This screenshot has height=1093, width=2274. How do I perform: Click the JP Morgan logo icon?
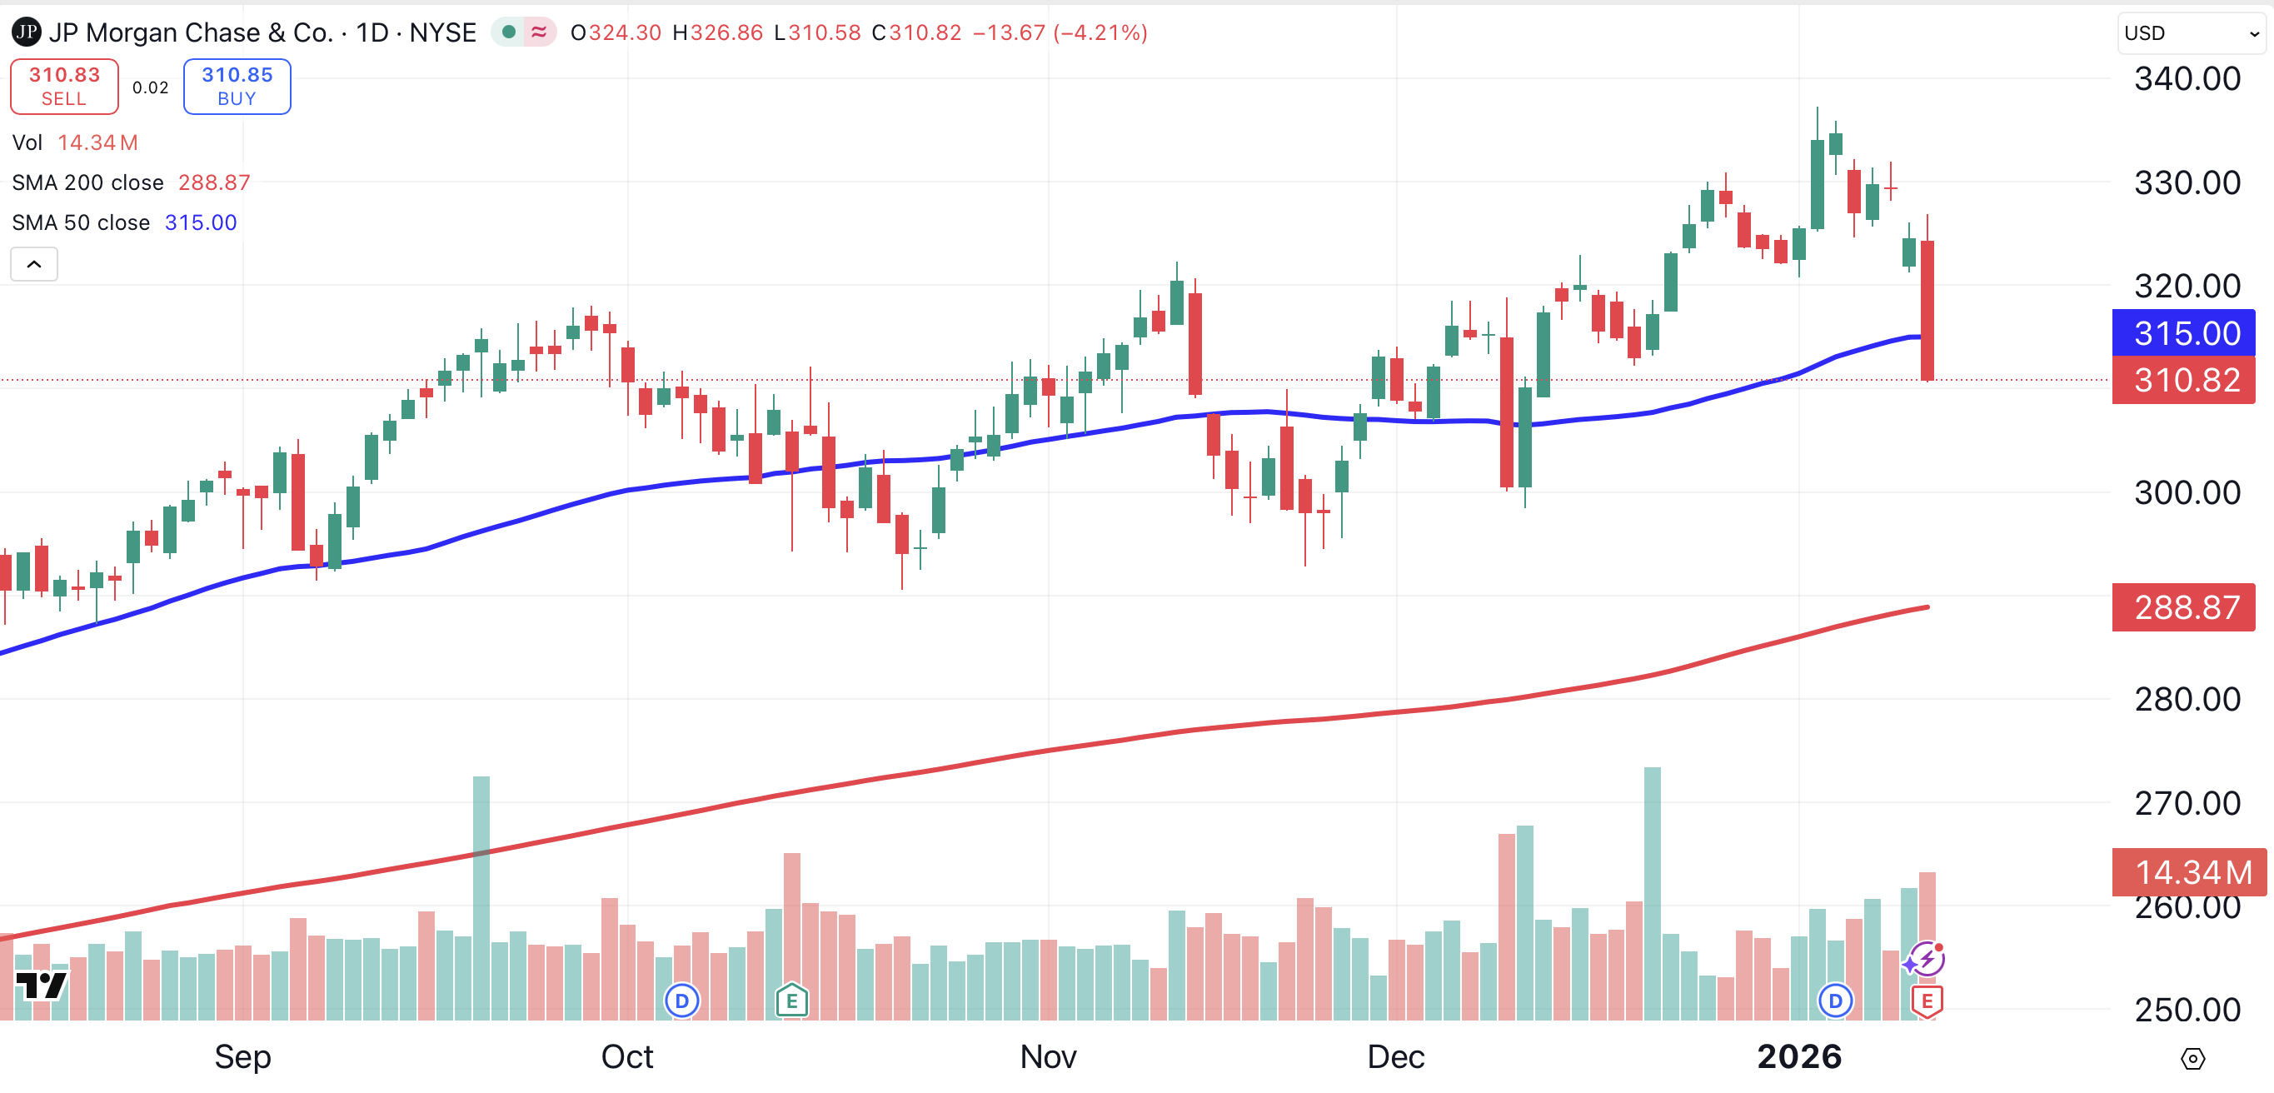click(x=26, y=32)
